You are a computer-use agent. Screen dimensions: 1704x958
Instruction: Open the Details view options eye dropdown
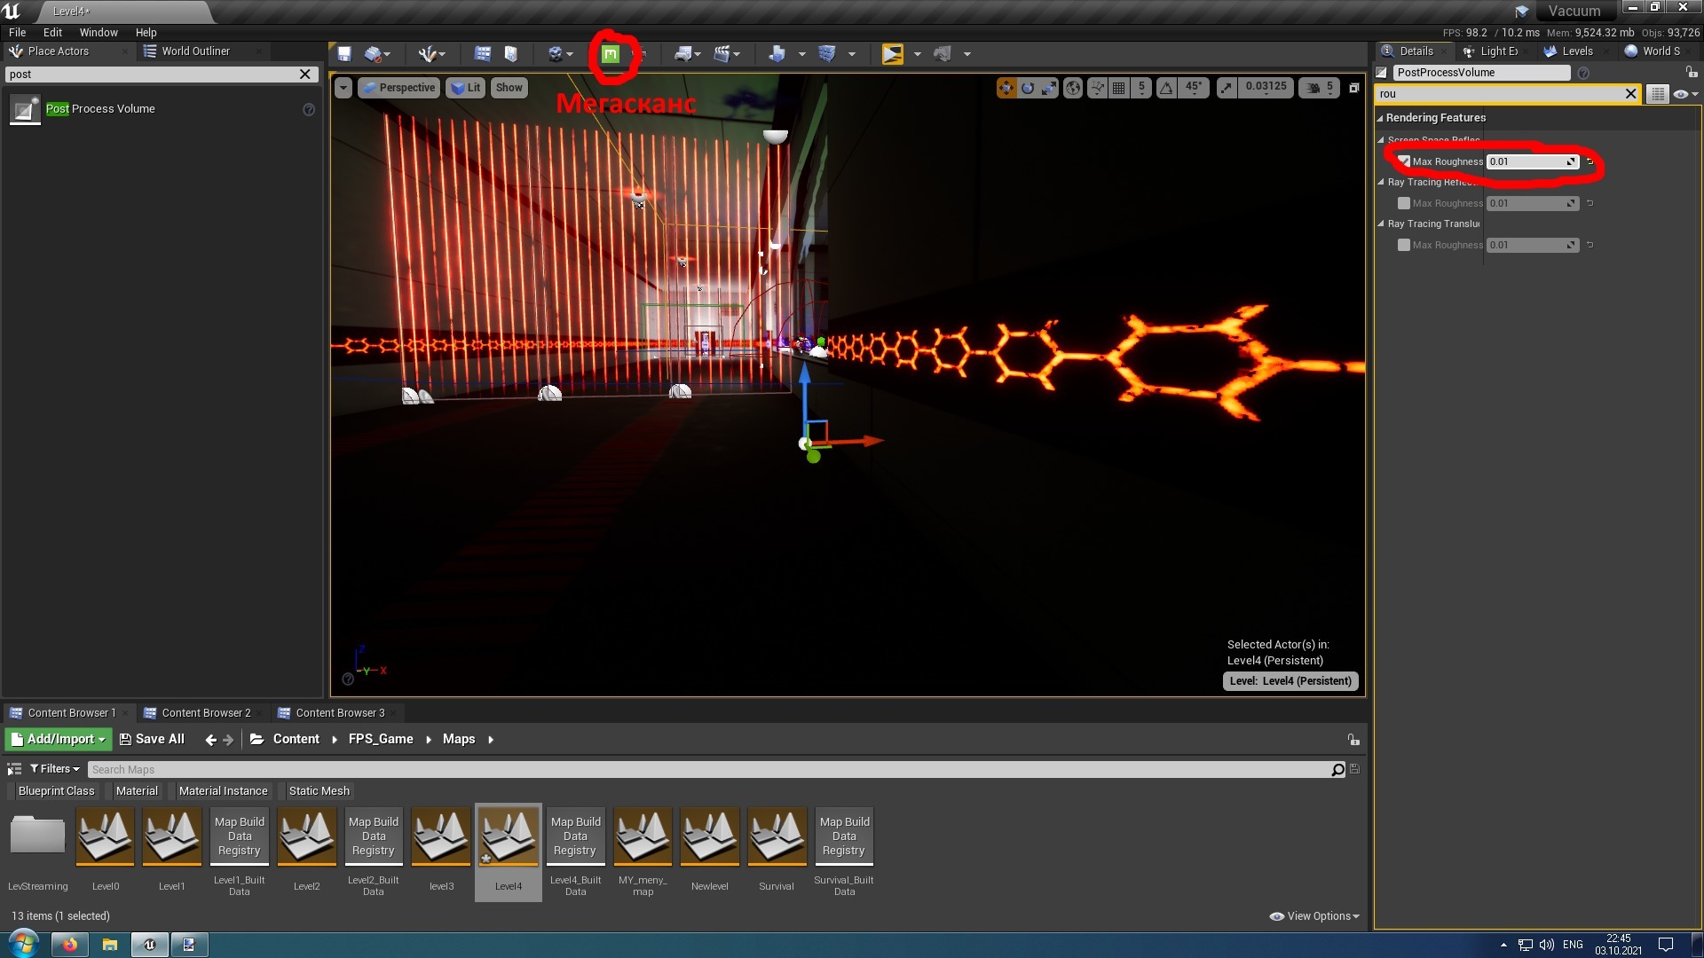[1685, 94]
